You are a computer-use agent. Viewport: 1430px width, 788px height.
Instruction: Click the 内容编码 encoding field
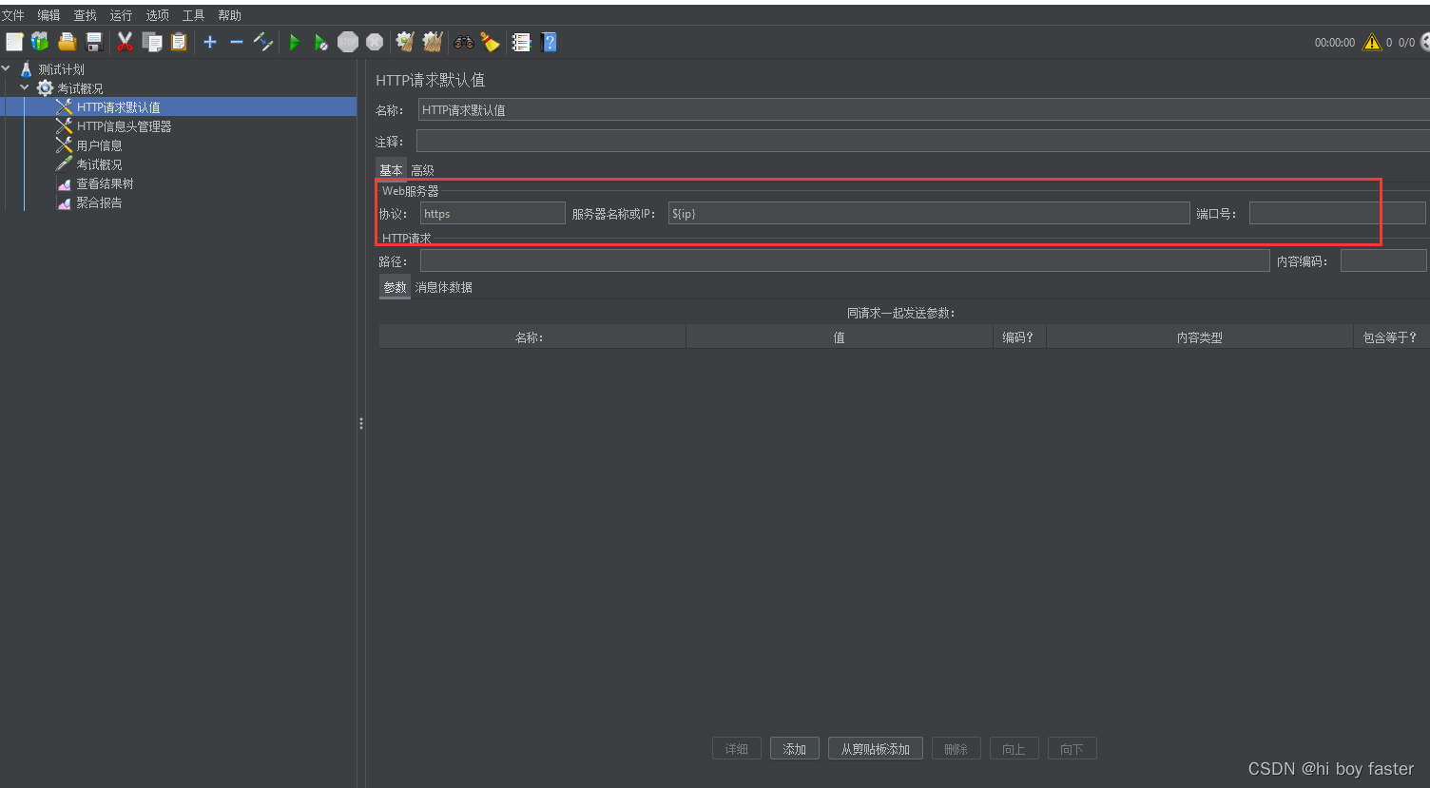pyautogui.click(x=1383, y=260)
